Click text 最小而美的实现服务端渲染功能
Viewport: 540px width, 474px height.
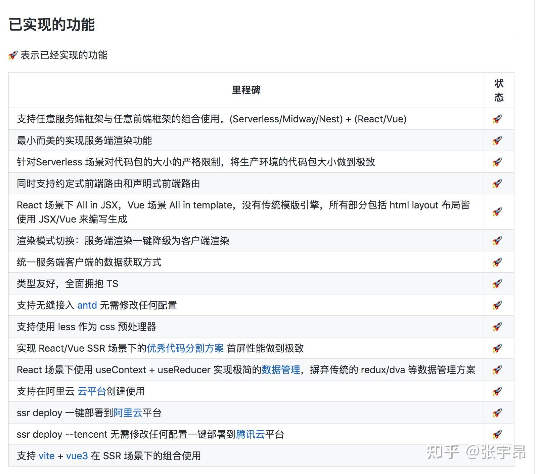coord(84,141)
